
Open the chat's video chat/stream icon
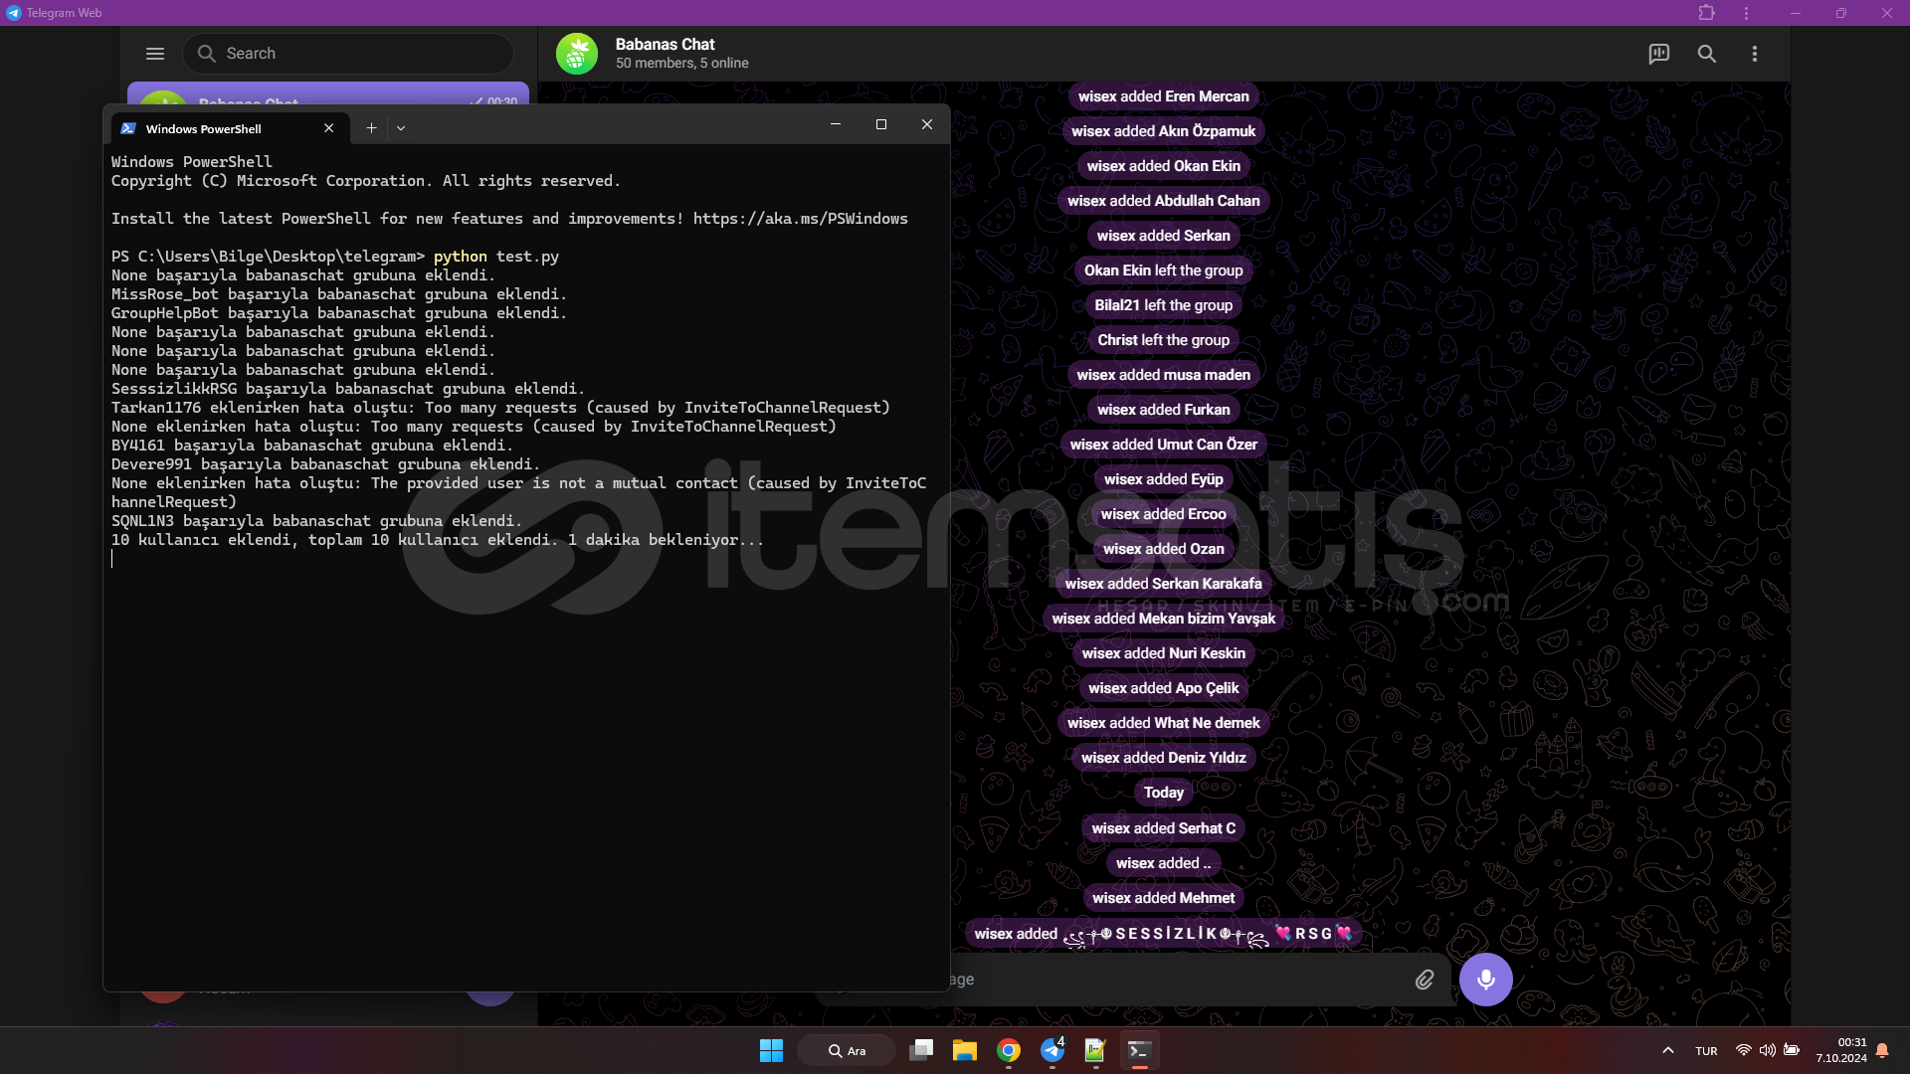1658,54
